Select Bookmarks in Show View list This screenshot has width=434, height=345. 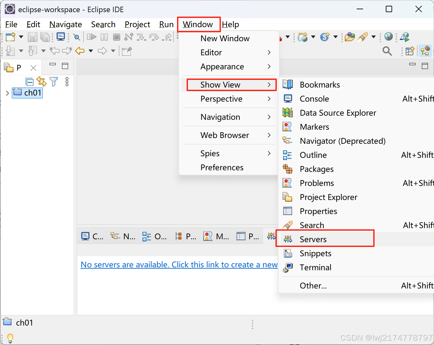[357, 85]
